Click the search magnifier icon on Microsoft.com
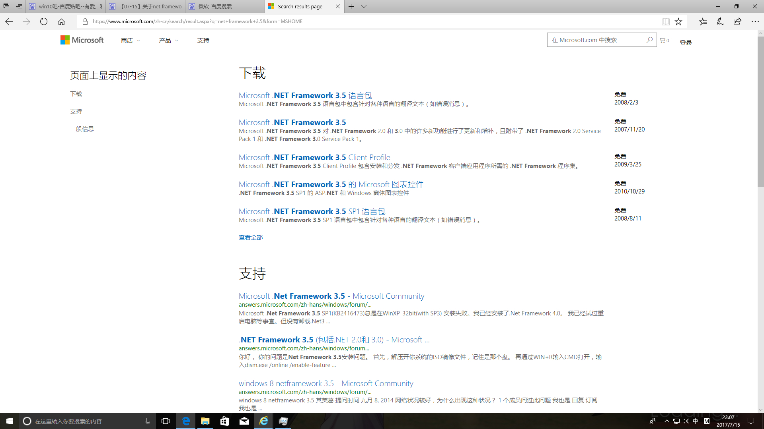 pos(649,40)
